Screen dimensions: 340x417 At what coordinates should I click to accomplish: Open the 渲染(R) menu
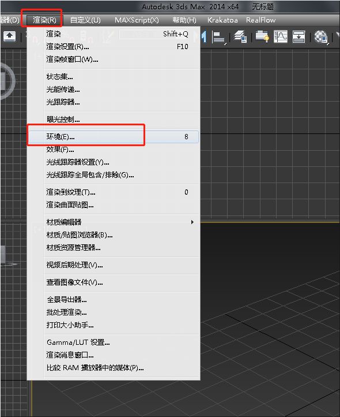tap(44, 20)
